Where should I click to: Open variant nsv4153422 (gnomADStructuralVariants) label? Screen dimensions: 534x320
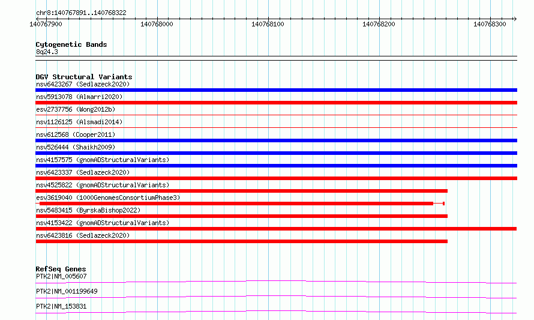click(103, 223)
